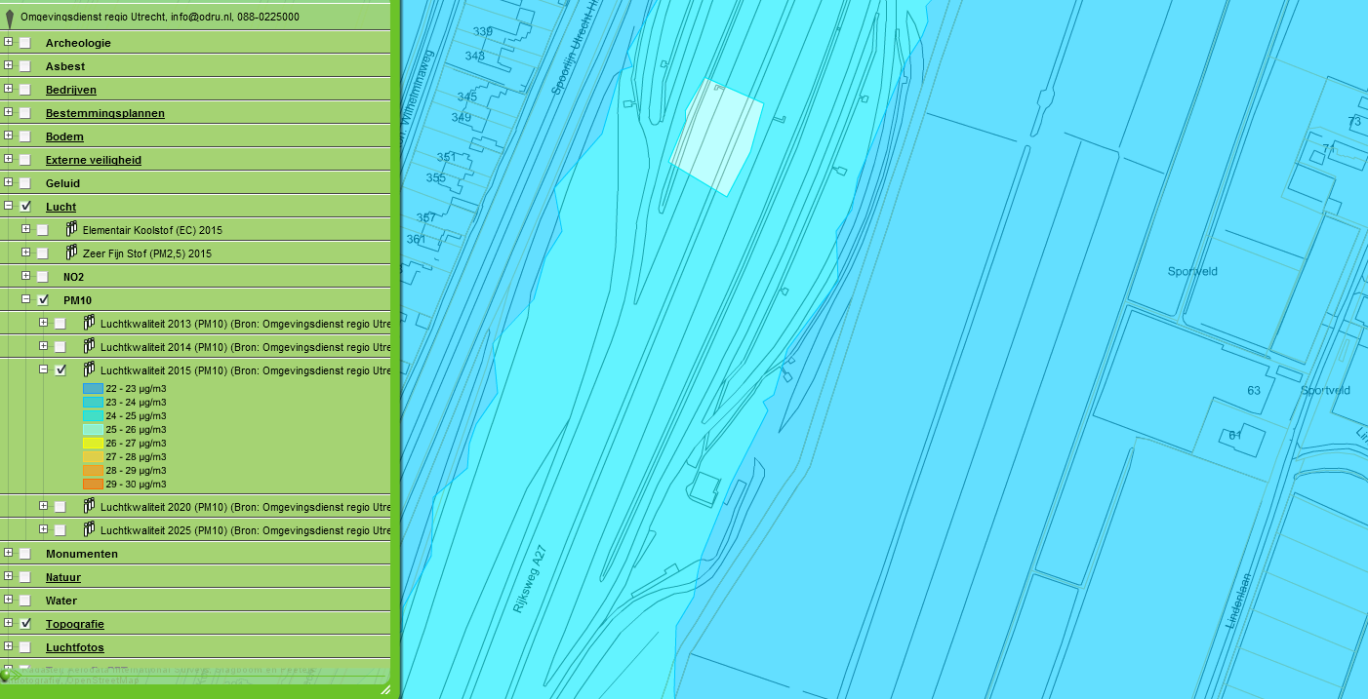The height and width of the screenshot is (699, 1368).
Task: Expand the Luchtkwaliteit 2014 (PM10) node
Action: (x=43, y=346)
